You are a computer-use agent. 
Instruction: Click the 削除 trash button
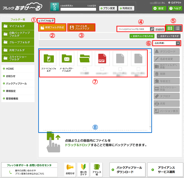[x=167, y=74]
